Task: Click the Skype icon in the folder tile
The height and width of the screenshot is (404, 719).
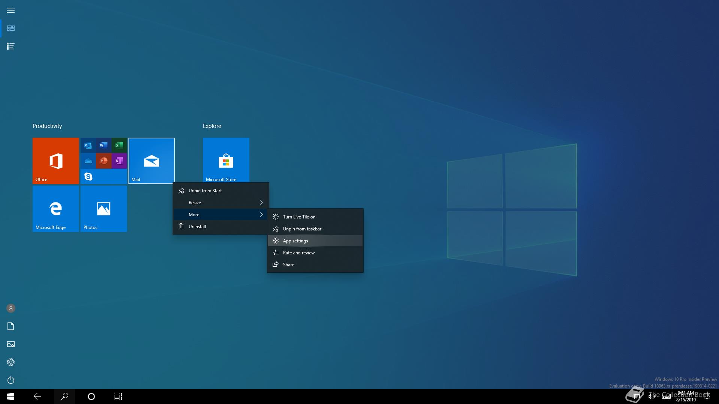Action: pyautogui.click(x=88, y=177)
